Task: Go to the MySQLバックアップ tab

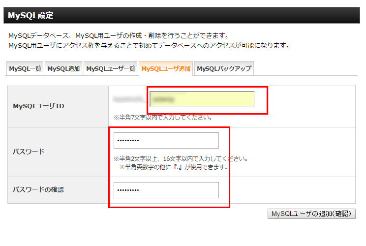Action: (224, 68)
